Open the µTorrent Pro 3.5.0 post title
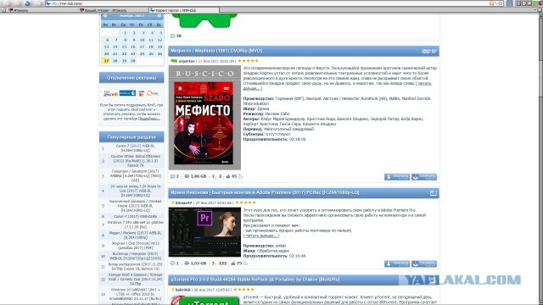This screenshot has width=543, height=305. click(255, 280)
